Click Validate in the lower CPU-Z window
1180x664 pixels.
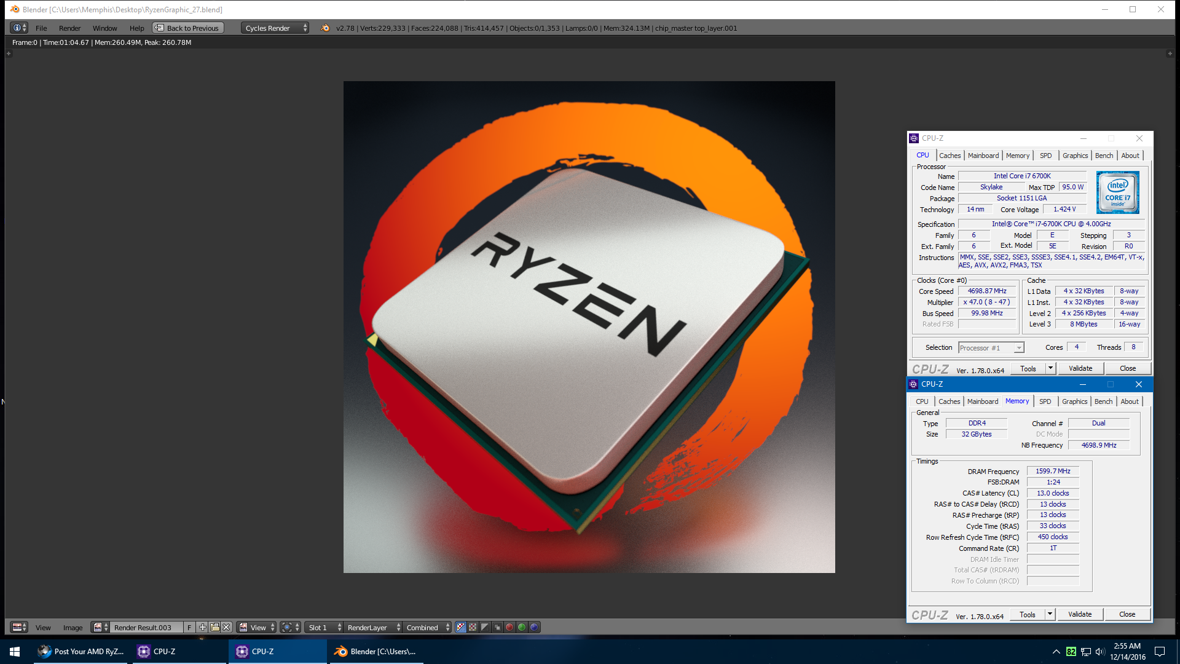pyautogui.click(x=1080, y=614)
